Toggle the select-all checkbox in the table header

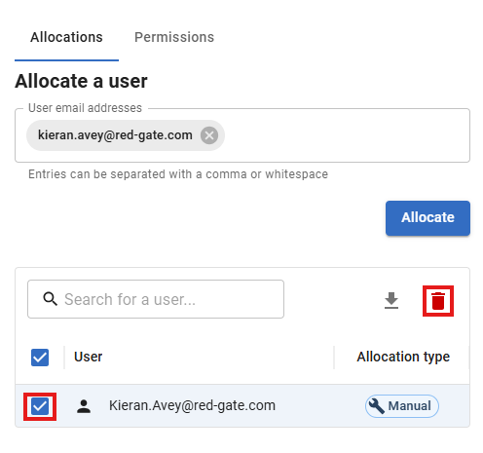(40, 358)
